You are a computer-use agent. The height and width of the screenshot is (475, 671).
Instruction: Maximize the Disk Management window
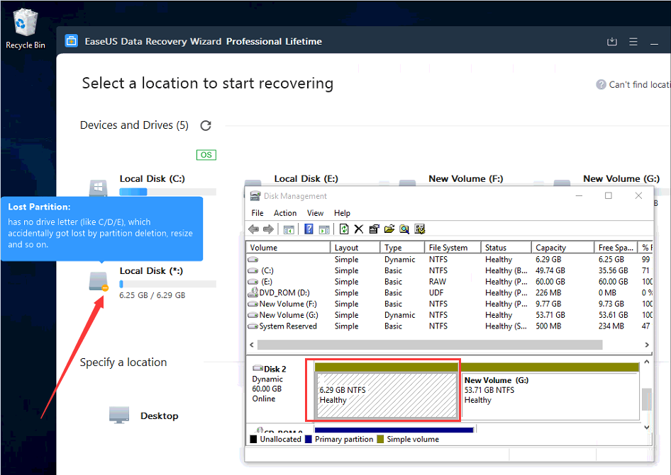tap(608, 195)
